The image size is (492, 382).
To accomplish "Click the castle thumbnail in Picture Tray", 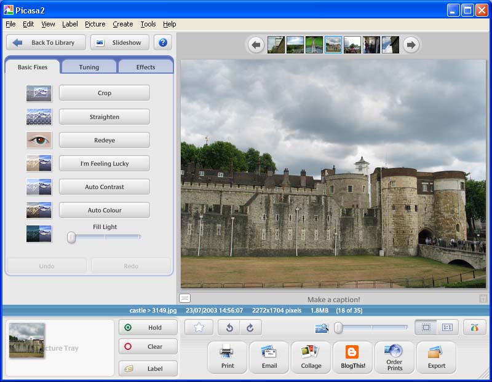I will [26, 340].
